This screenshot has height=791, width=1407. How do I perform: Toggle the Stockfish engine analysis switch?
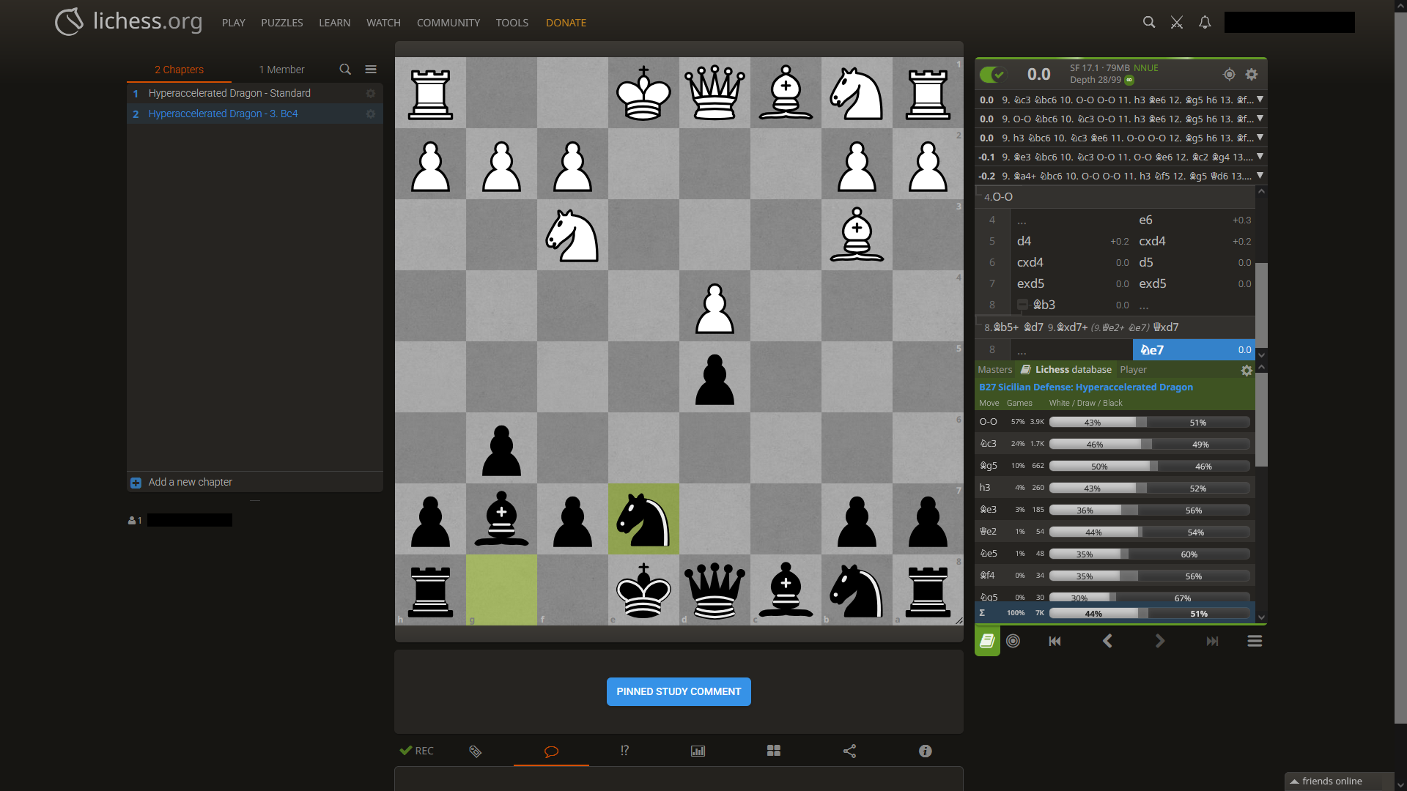992,74
